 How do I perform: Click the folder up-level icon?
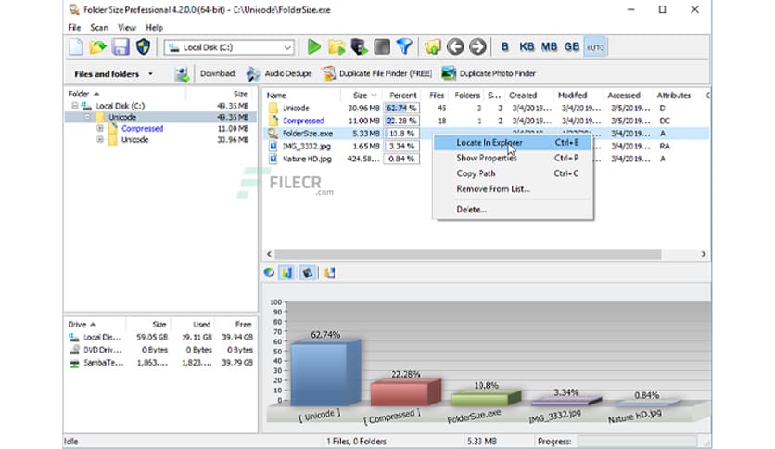[432, 47]
